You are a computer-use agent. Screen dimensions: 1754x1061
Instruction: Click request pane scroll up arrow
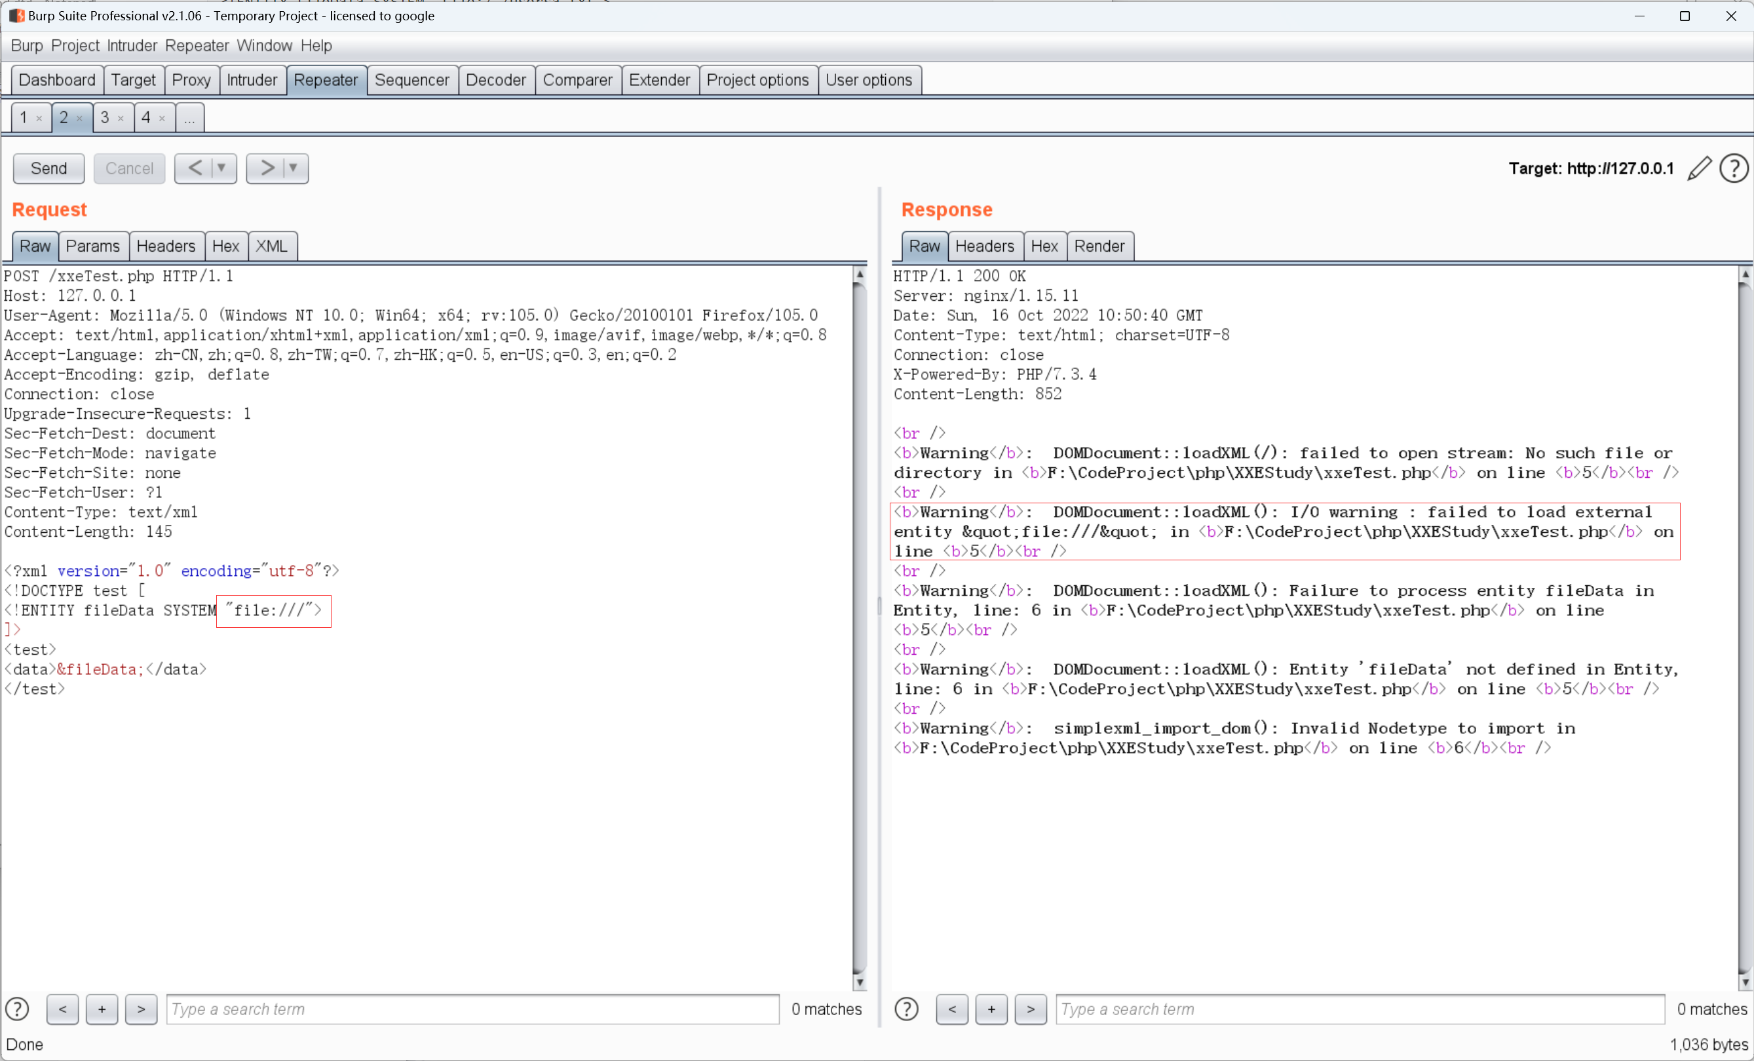coord(860,274)
